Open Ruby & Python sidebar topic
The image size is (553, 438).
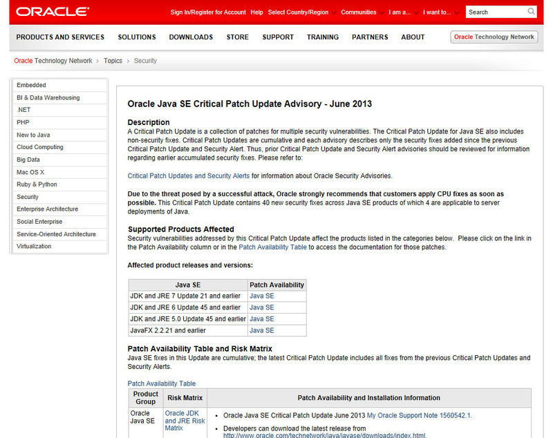point(37,184)
